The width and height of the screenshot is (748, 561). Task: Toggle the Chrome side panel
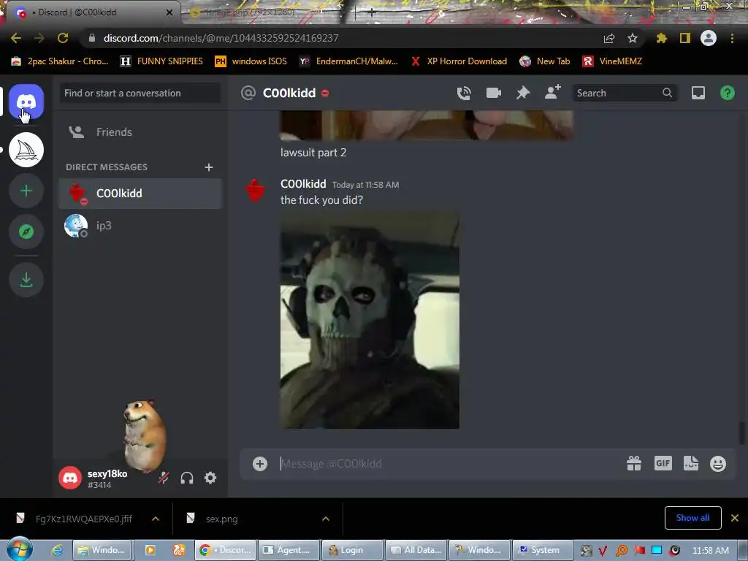click(685, 38)
